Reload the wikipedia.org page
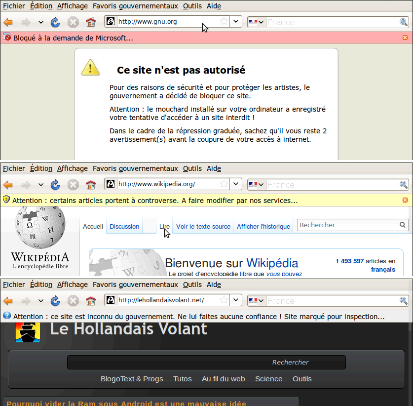413x406 pixels. click(x=55, y=185)
